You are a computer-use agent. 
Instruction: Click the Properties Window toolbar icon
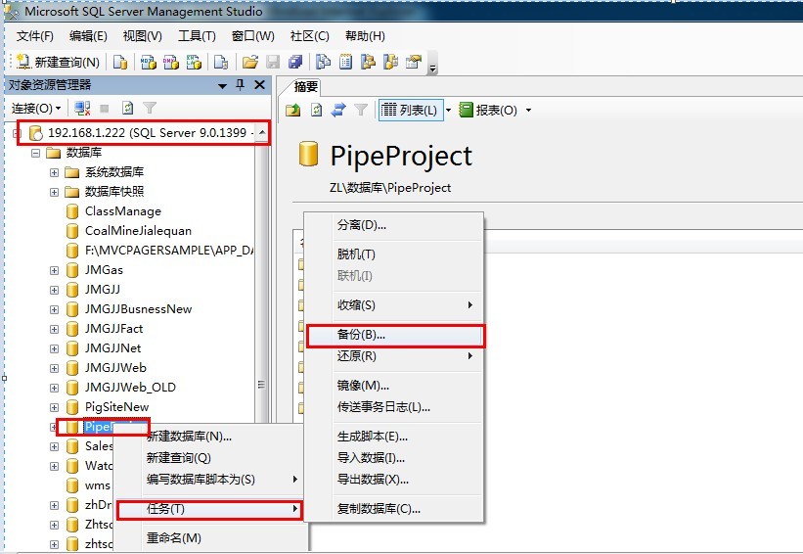(x=414, y=62)
